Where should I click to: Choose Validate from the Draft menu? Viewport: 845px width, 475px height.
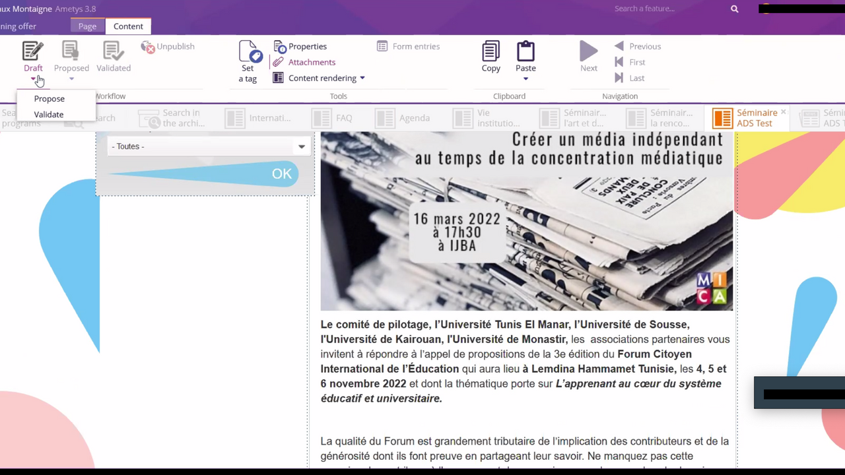pyautogui.click(x=48, y=114)
